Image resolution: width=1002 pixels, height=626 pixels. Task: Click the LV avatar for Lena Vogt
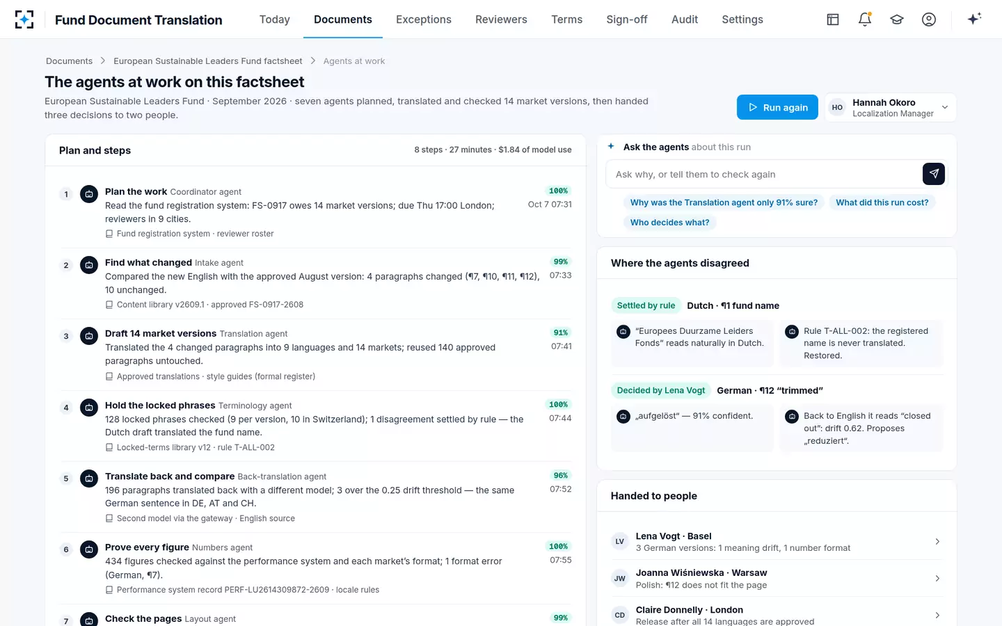click(619, 542)
